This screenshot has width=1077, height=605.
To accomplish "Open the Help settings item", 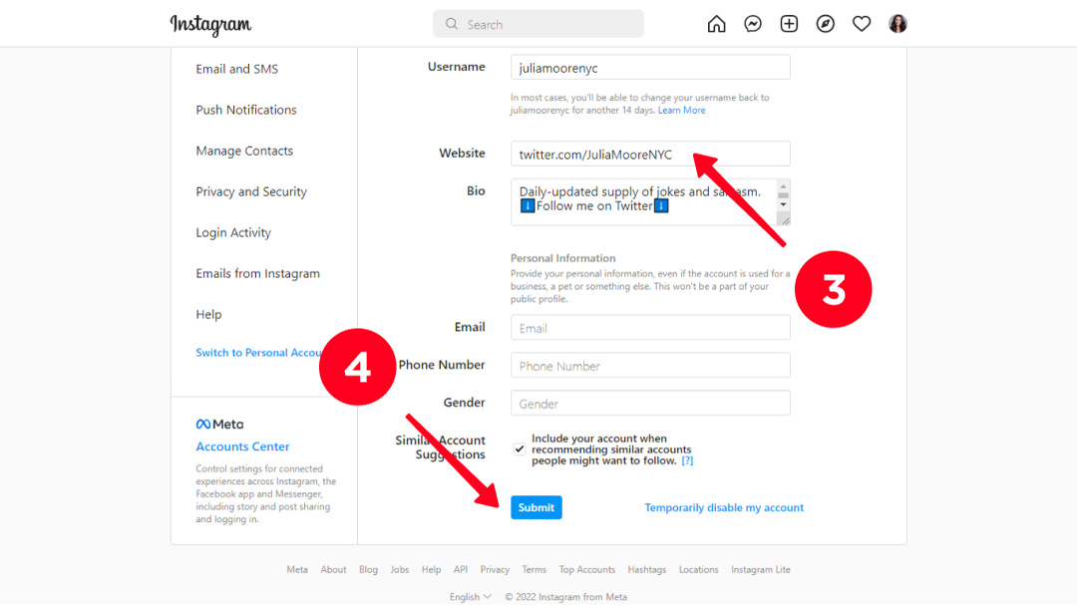I will pos(208,315).
